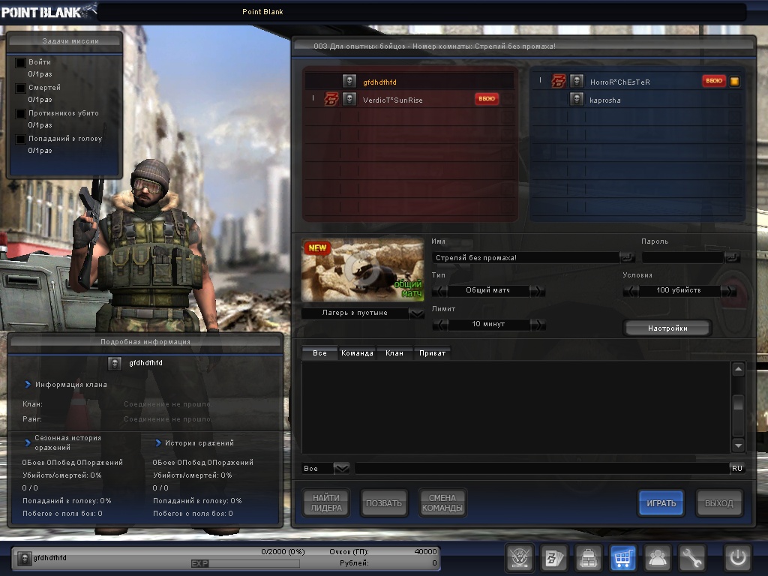Switch to the 'Команда' chat tab
Screen dimensions: 768x576
[x=357, y=352]
